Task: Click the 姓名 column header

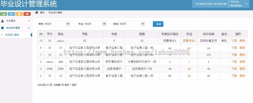Action: coord(61,34)
